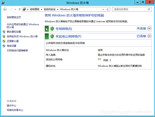
Task: Select 系统和安全 breadcrumb in address bar
Action: [x=50, y=9]
